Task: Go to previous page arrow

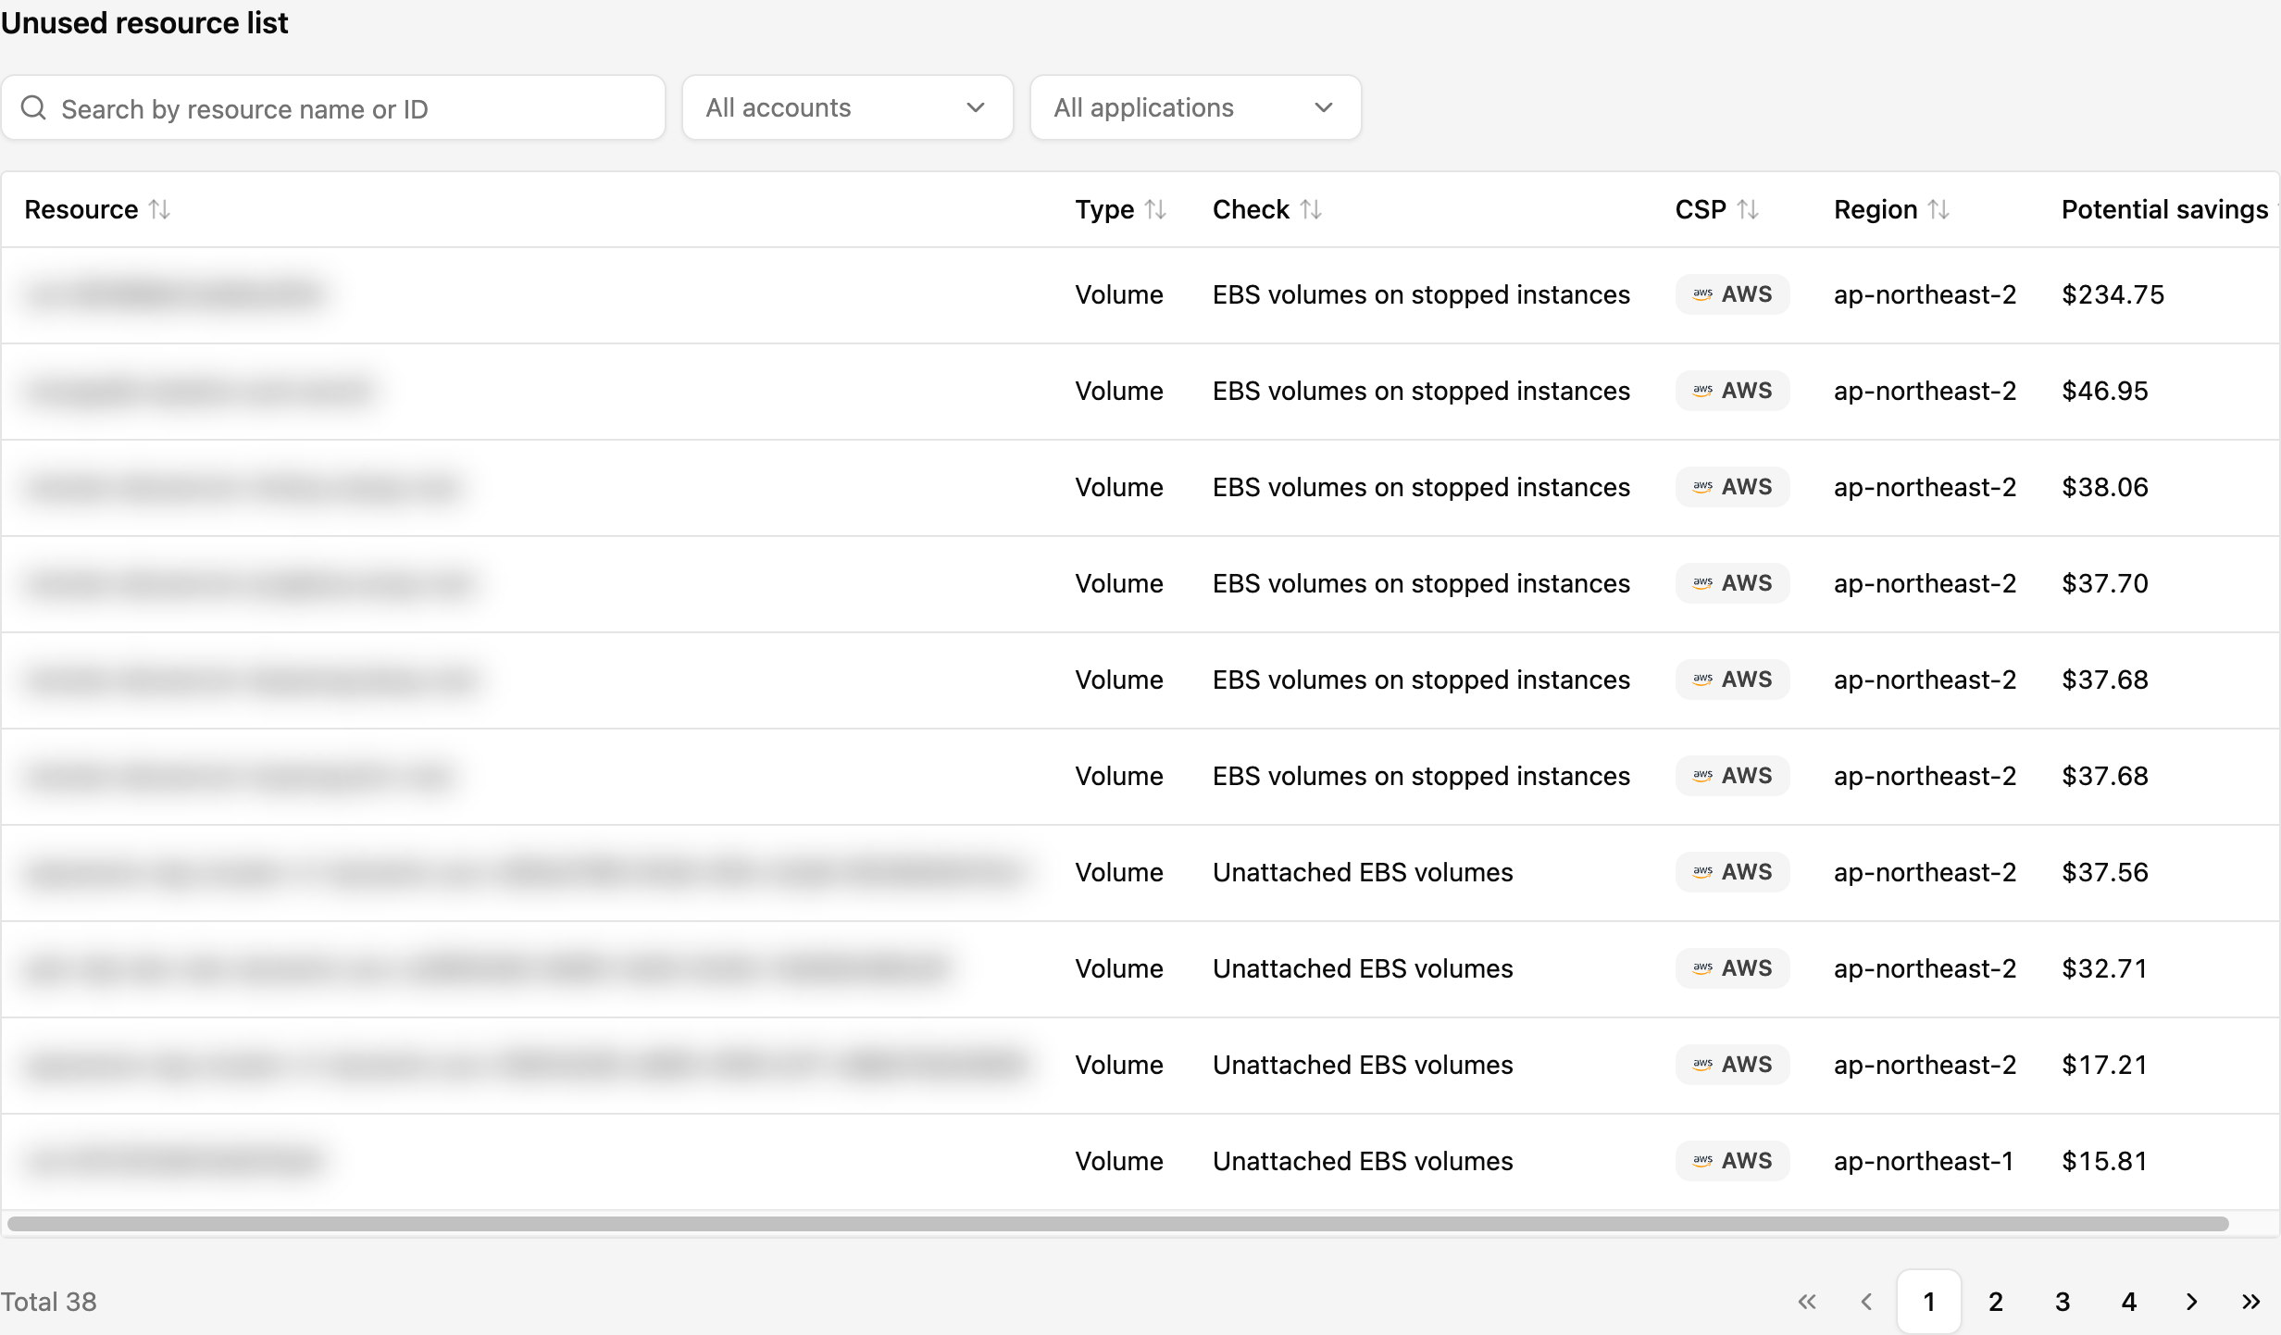Action: [1866, 1302]
